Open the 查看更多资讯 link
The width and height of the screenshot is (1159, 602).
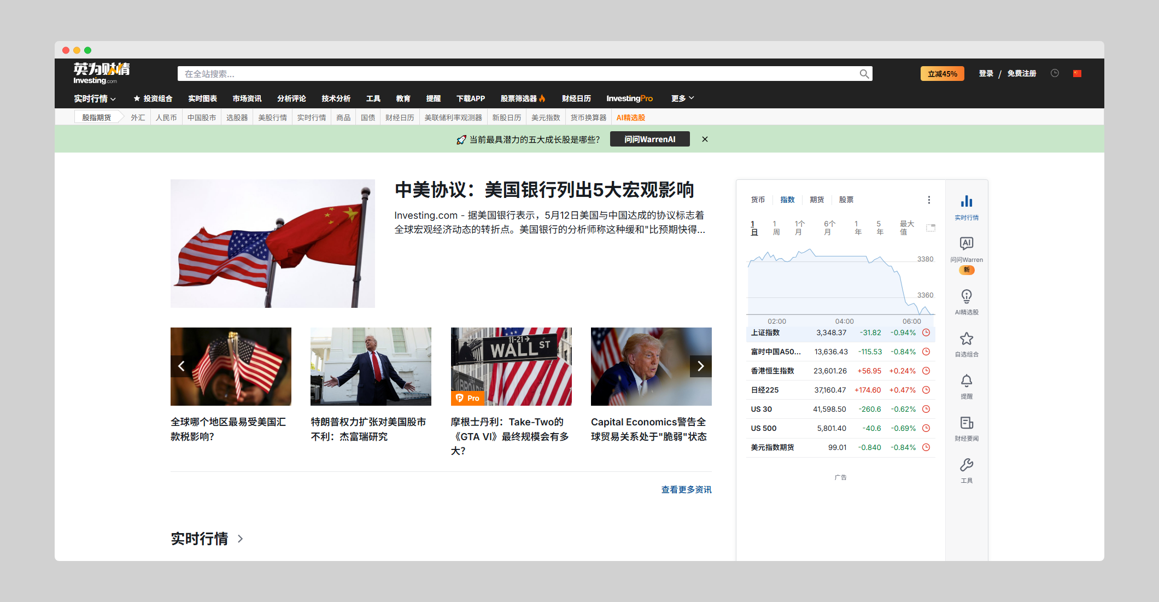pos(686,489)
